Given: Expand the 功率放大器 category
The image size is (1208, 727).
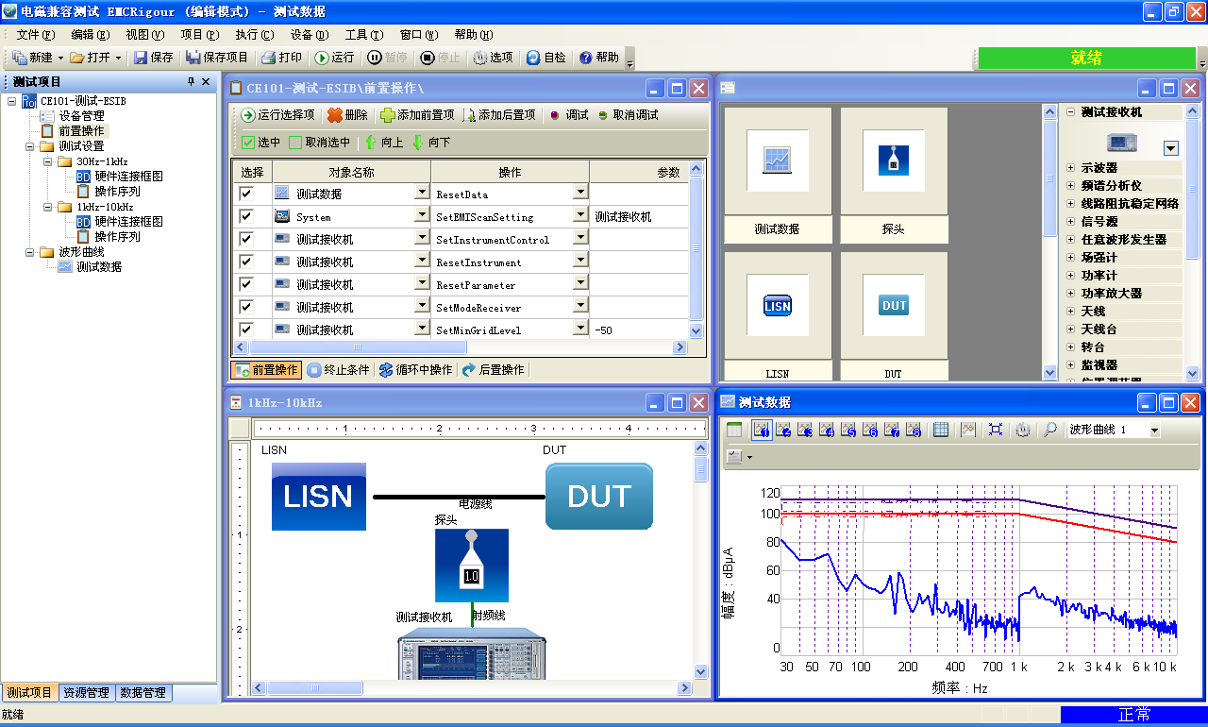Looking at the screenshot, I should tap(1070, 294).
